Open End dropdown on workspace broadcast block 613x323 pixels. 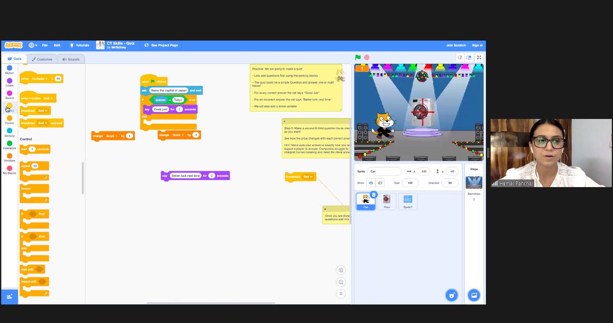click(x=307, y=177)
